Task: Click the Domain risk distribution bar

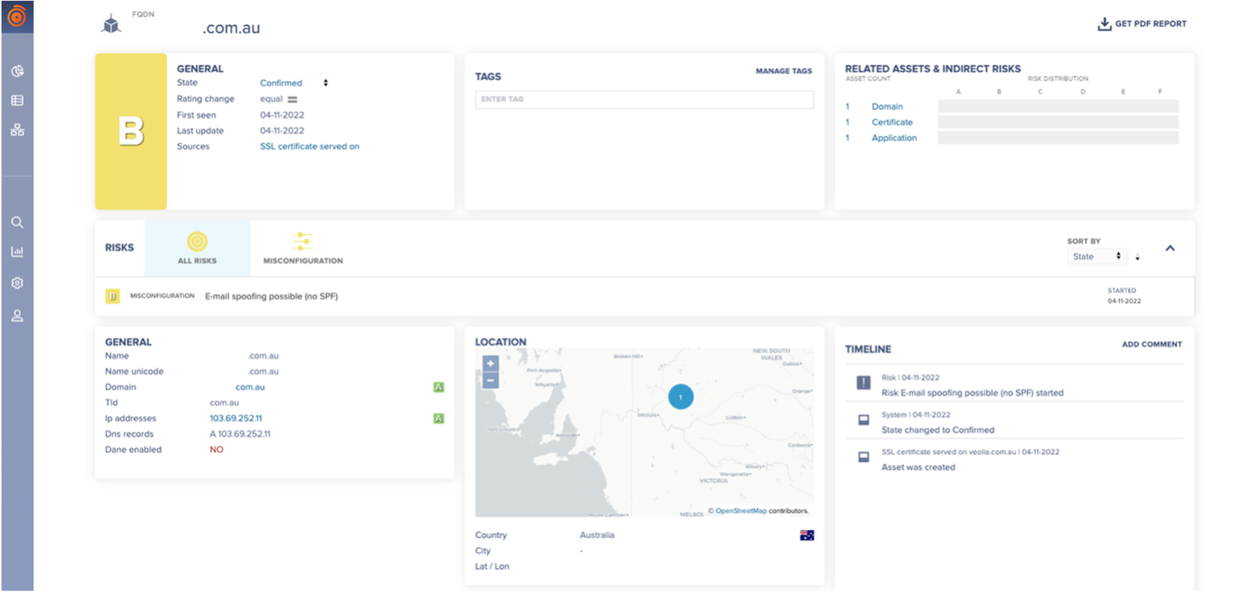Action: click(1058, 107)
